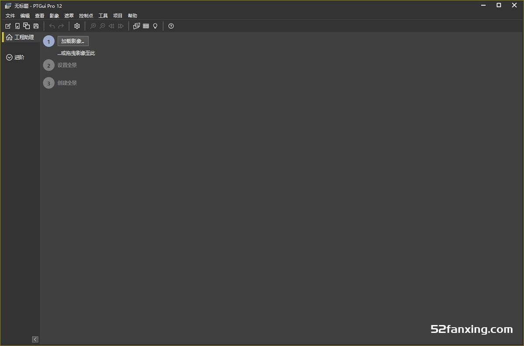Open the grid/table view icon
The image size is (524, 346).
click(146, 26)
